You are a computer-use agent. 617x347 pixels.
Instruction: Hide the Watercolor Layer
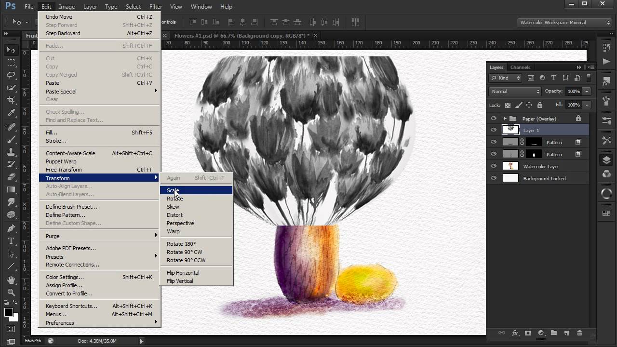pos(493,166)
